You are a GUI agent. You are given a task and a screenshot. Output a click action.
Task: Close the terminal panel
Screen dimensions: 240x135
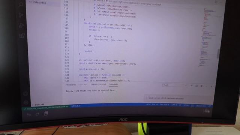211,86
